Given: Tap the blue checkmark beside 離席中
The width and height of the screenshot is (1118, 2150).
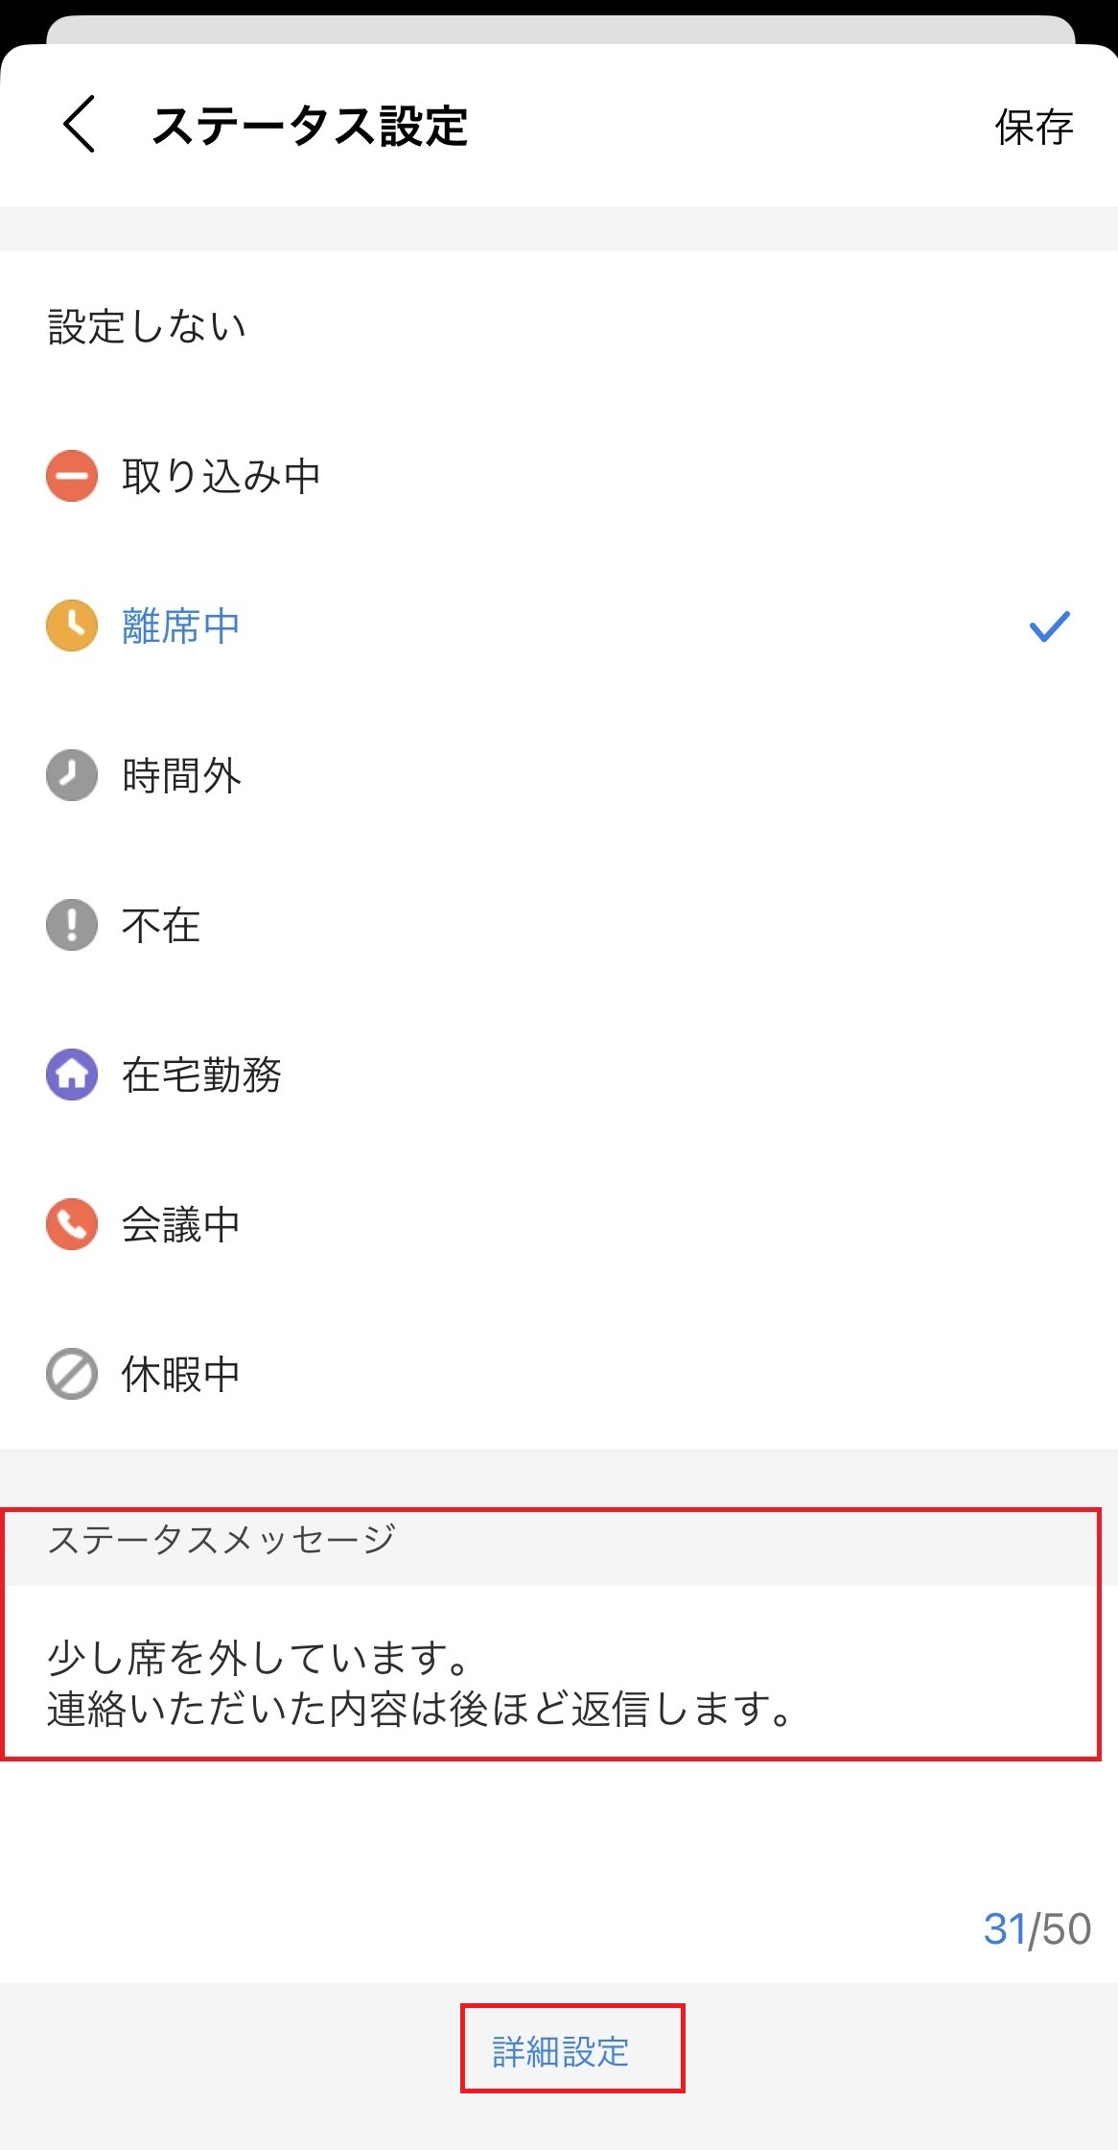Looking at the screenshot, I should [1049, 626].
